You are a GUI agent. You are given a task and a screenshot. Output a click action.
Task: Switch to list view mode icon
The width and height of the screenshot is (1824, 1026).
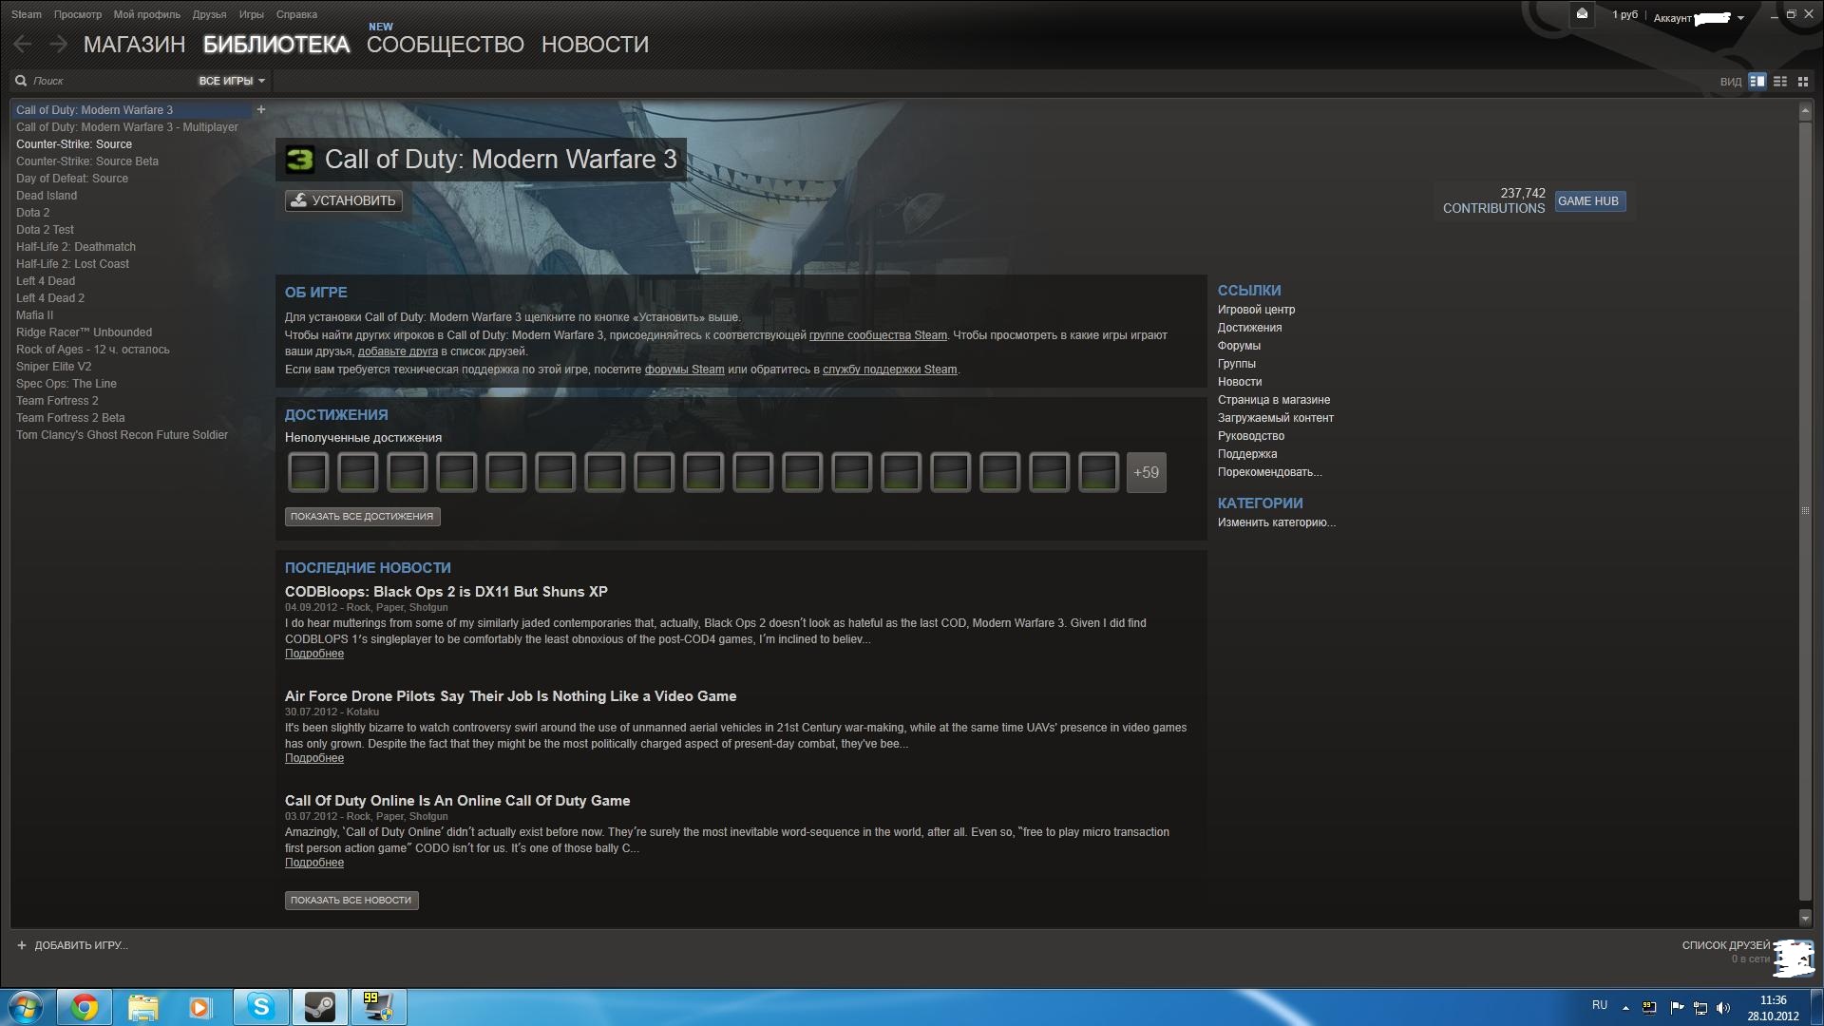pyautogui.click(x=1780, y=82)
